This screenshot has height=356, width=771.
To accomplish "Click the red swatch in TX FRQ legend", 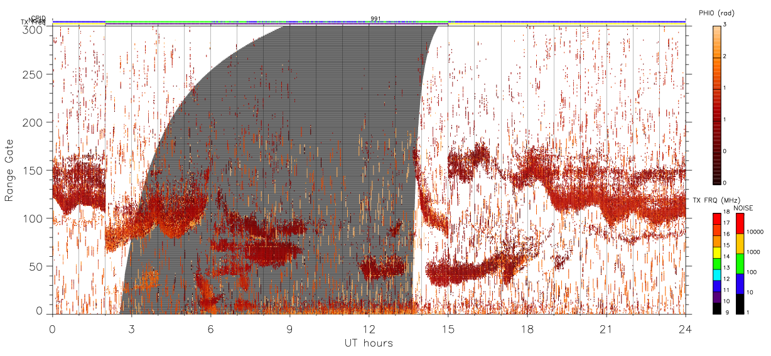I will tap(716, 219).
